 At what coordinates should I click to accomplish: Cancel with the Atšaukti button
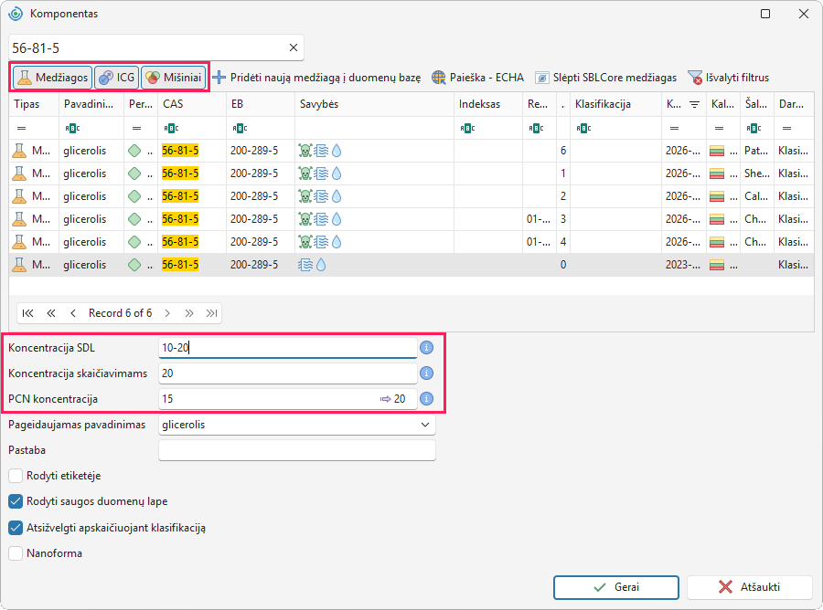[x=750, y=587]
